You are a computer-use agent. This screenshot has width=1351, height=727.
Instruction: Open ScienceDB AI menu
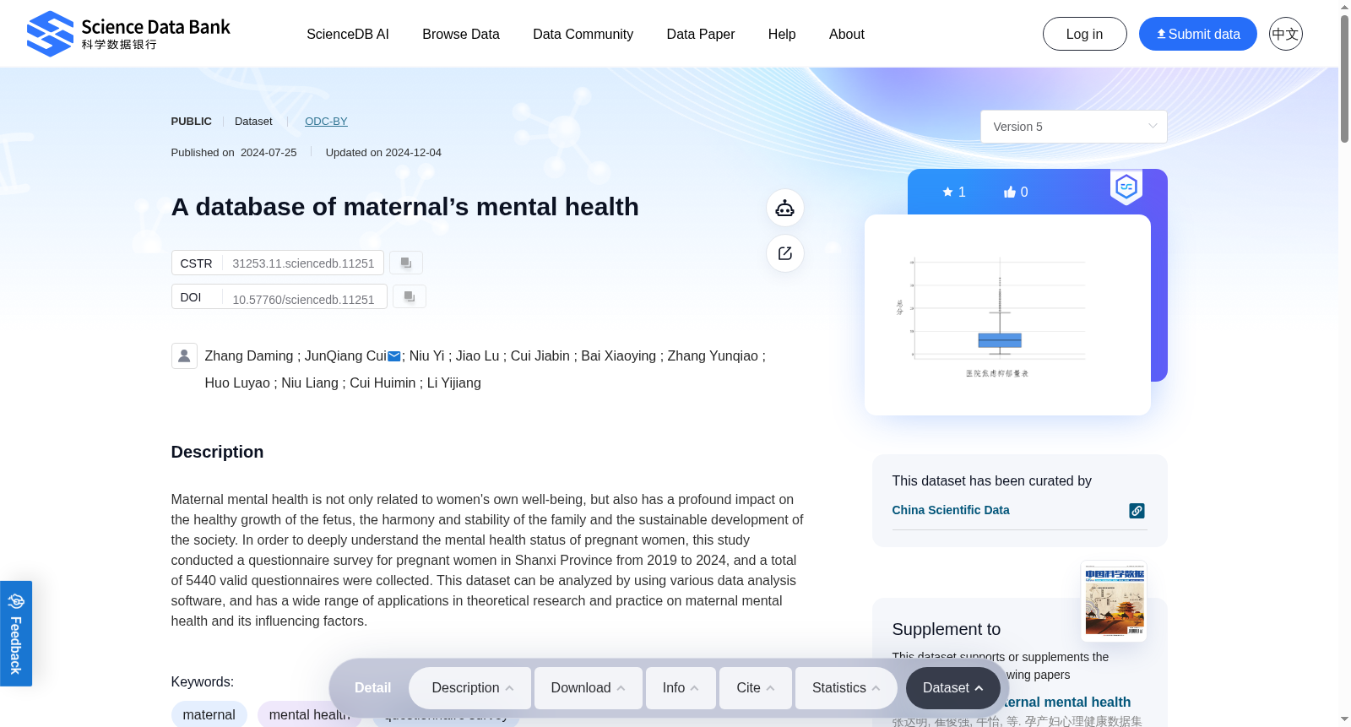(348, 35)
